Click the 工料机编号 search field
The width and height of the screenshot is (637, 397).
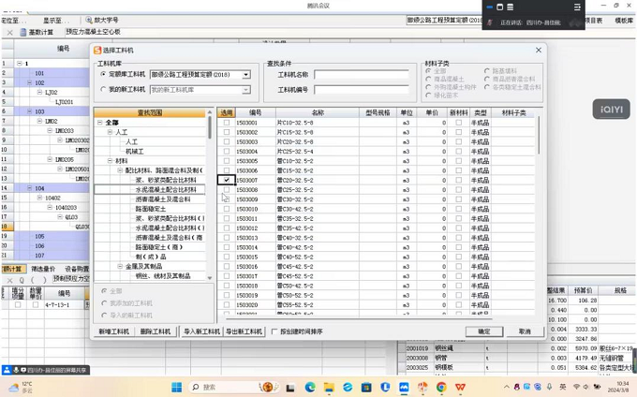tap(362, 90)
